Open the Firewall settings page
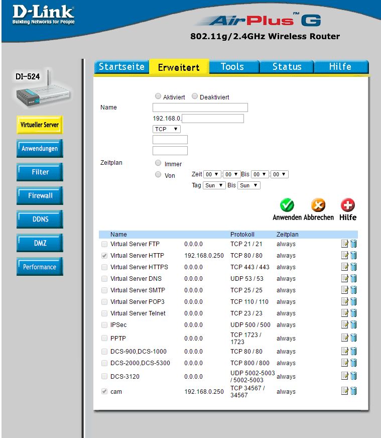This screenshot has width=381, height=438. pos(40,196)
